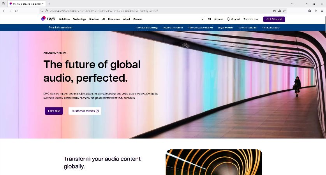The image size is (326, 175).
Task: Focus the rws.com address bar URL
Action: 104,11
